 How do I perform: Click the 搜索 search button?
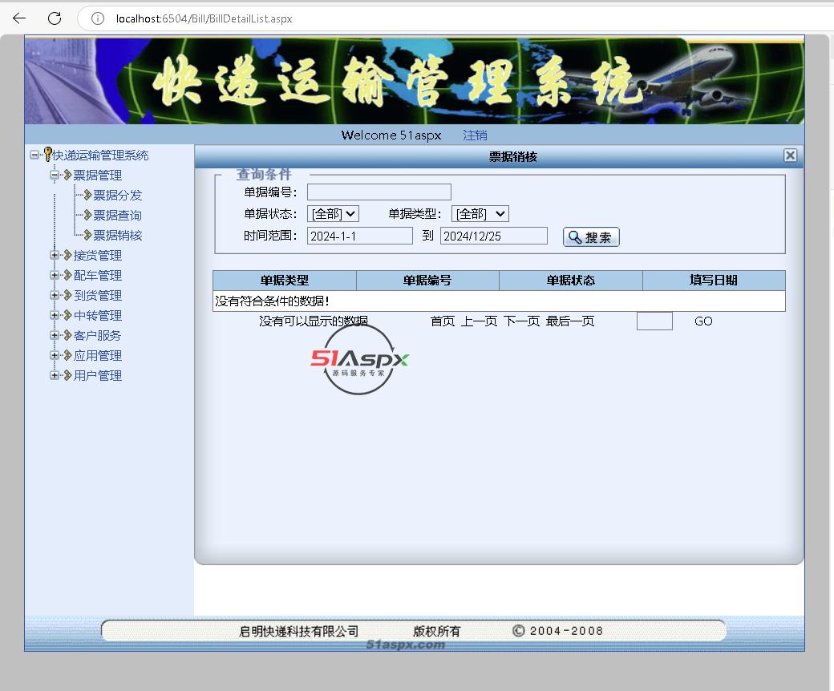pos(591,237)
